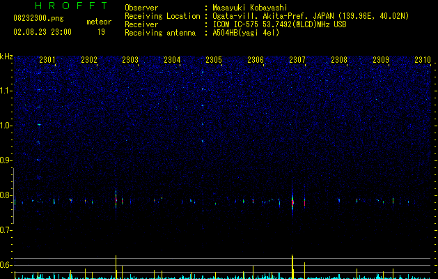Select the antenna value A504HB(yagi 4el)
This screenshot has height=279, width=438.
point(246,33)
